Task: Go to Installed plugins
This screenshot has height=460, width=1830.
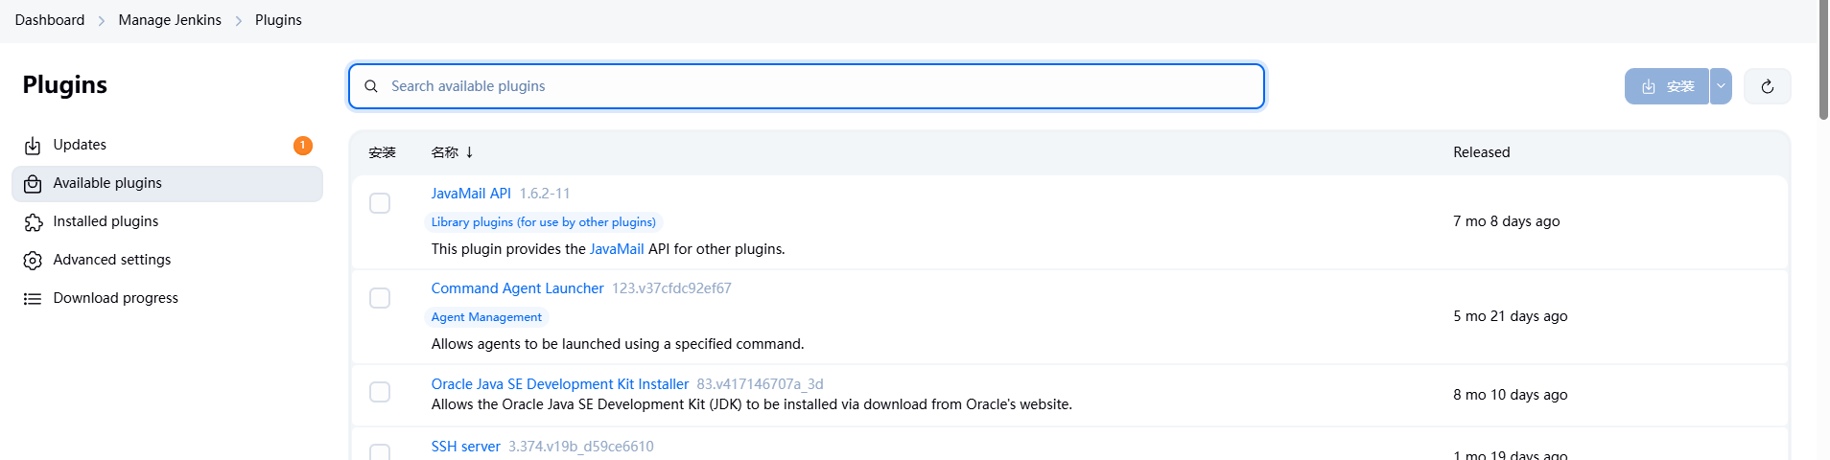Action: click(x=167, y=221)
